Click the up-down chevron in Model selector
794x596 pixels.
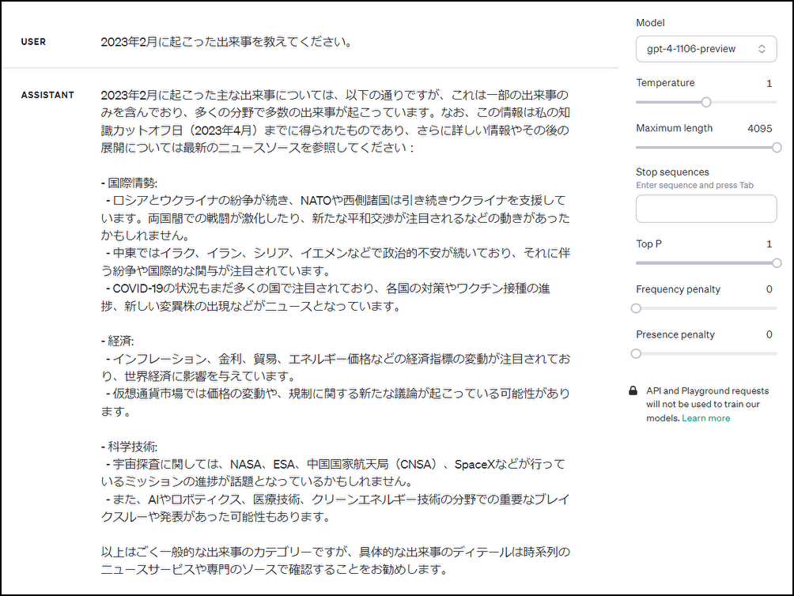[762, 49]
